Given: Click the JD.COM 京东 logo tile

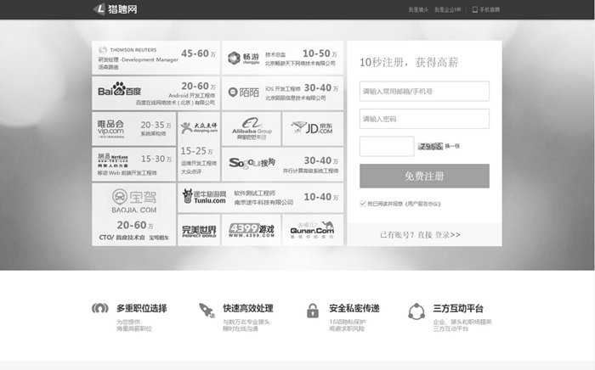Looking at the screenshot, I should [313, 129].
